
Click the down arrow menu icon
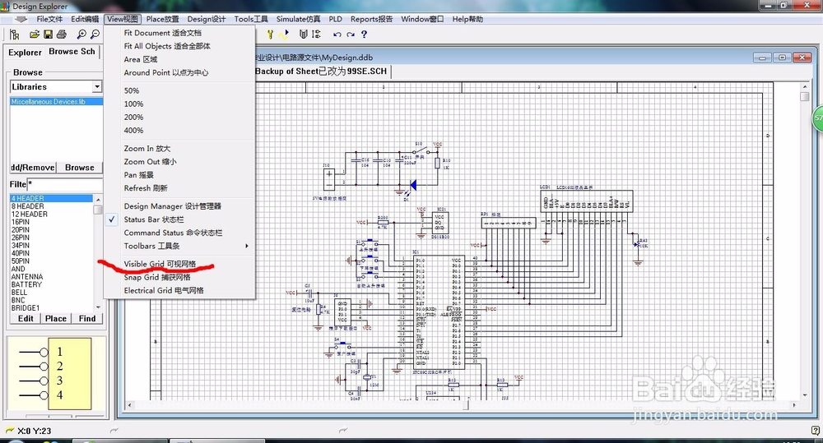click(x=21, y=20)
